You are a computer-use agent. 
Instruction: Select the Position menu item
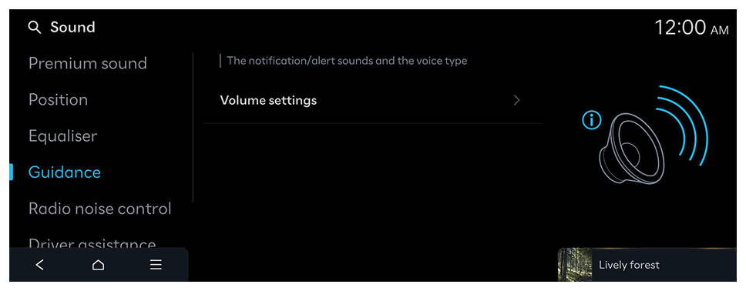(x=58, y=100)
